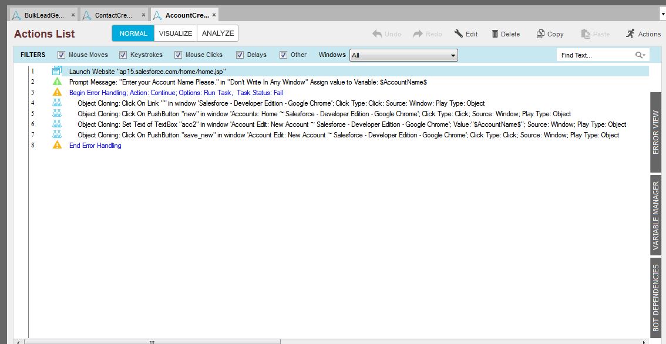Click the Actions running-man icon
Viewport: 666px width, 344px height.
[x=630, y=34]
